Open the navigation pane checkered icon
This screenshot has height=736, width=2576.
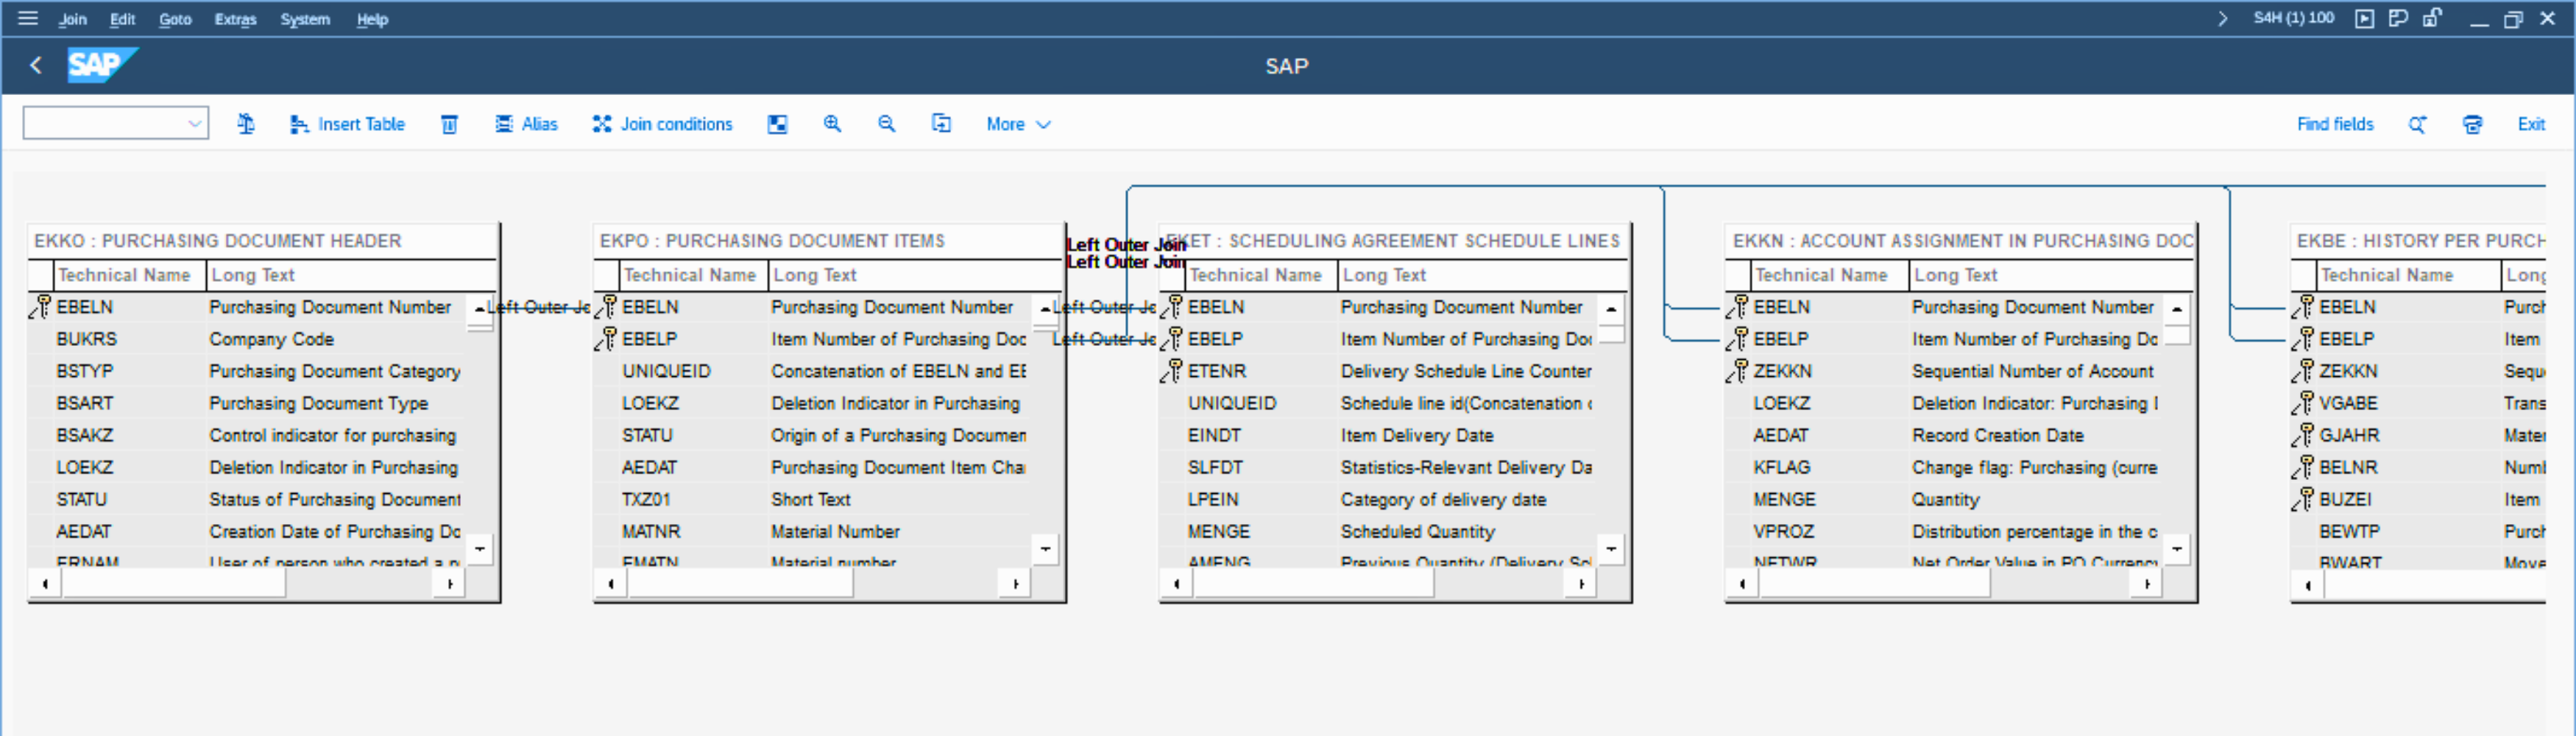(777, 124)
